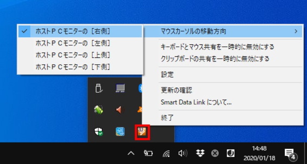307x164 pixels.
Task: Click the J input method icon
Action: tap(231, 153)
